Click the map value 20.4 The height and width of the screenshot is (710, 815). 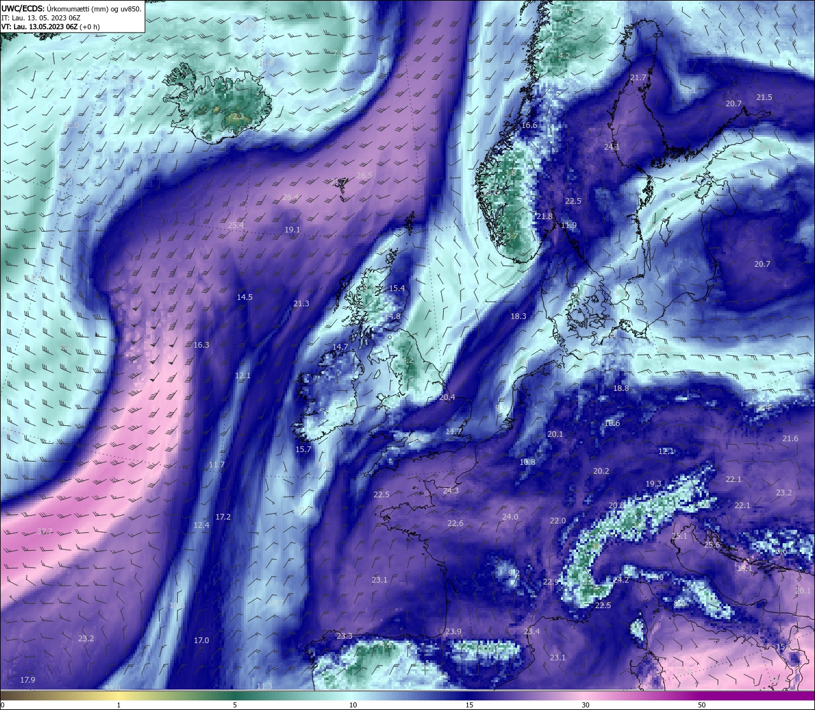click(x=447, y=397)
